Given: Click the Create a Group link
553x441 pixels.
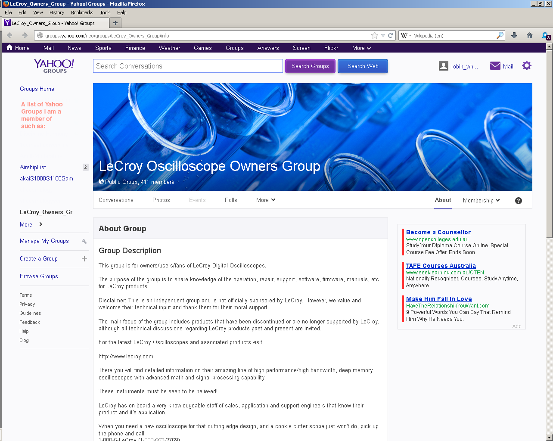Looking at the screenshot, I should [39, 259].
